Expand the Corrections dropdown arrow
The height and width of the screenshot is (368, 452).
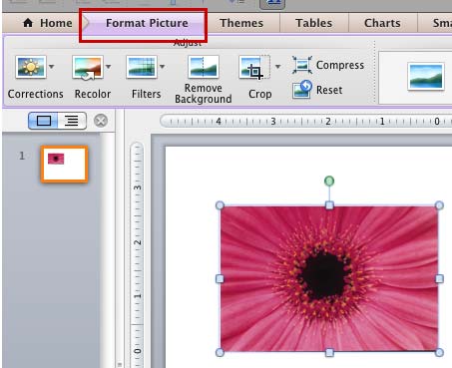coord(52,67)
